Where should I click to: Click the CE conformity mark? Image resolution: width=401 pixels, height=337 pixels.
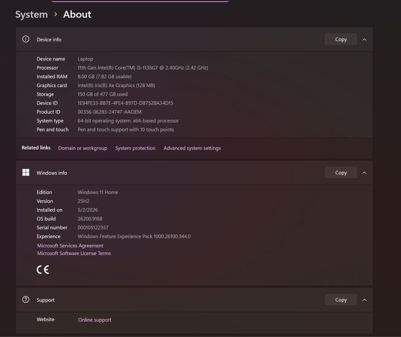43,270
